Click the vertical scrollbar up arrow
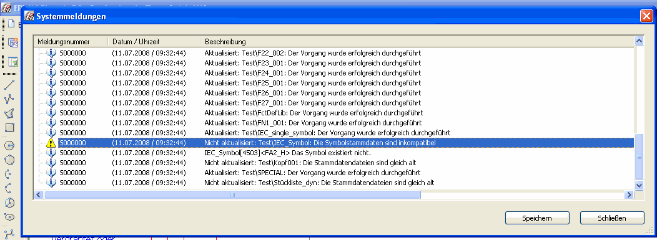The image size is (657, 240). coord(639,41)
